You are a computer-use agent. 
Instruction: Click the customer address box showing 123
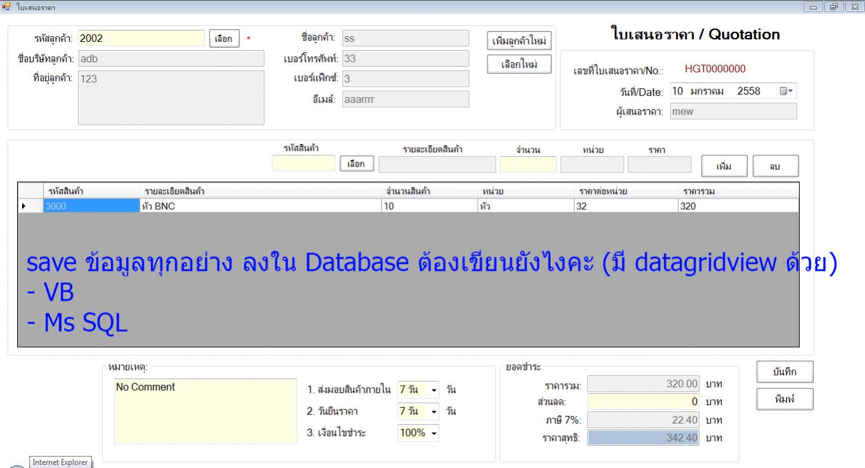pos(171,97)
